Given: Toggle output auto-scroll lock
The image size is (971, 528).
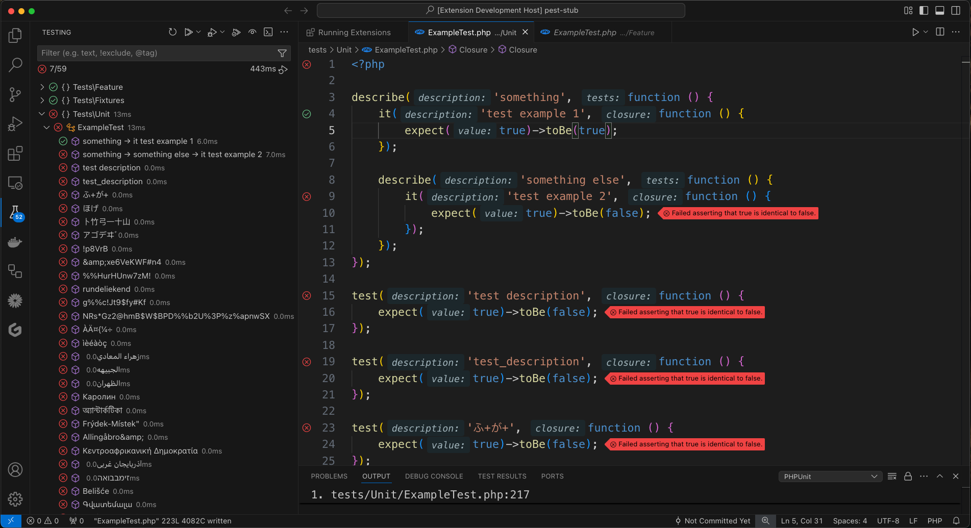Looking at the screenshot, I should point(908,476).
